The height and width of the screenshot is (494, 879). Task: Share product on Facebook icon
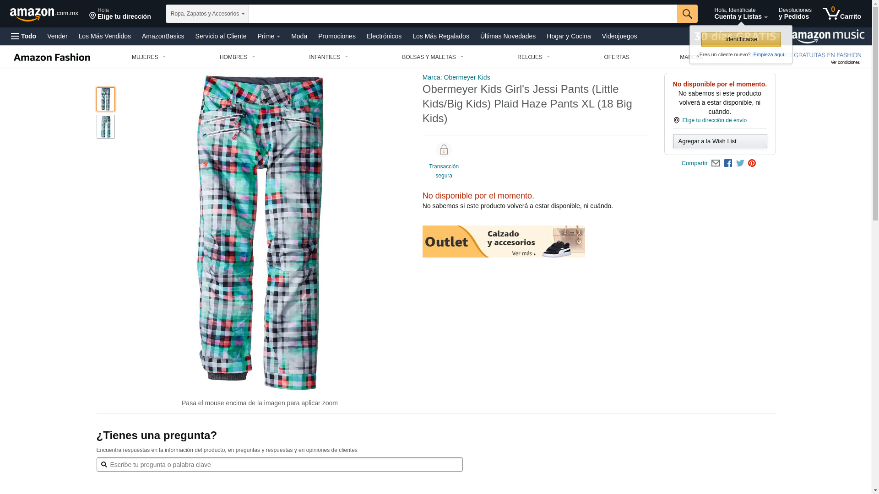coord(728,163)
